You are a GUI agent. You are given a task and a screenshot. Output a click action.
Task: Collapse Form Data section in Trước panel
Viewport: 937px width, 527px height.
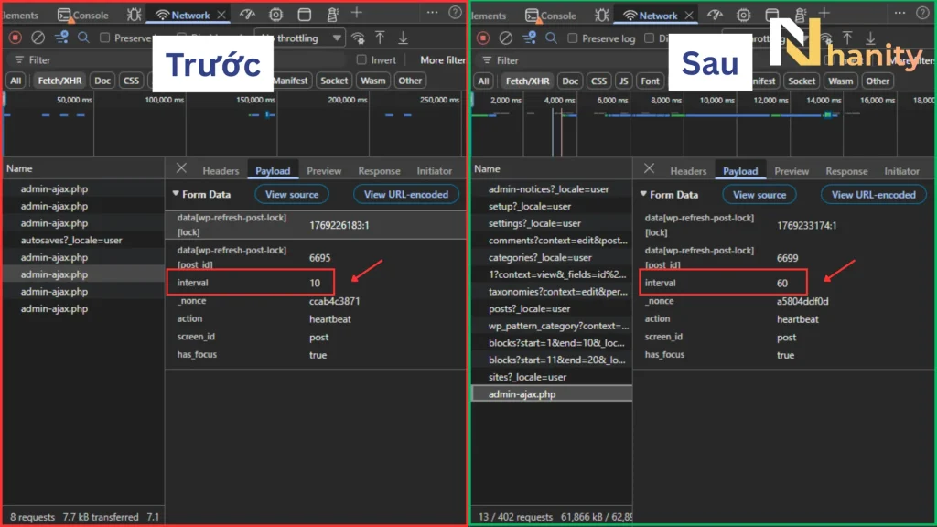(176, 194)
